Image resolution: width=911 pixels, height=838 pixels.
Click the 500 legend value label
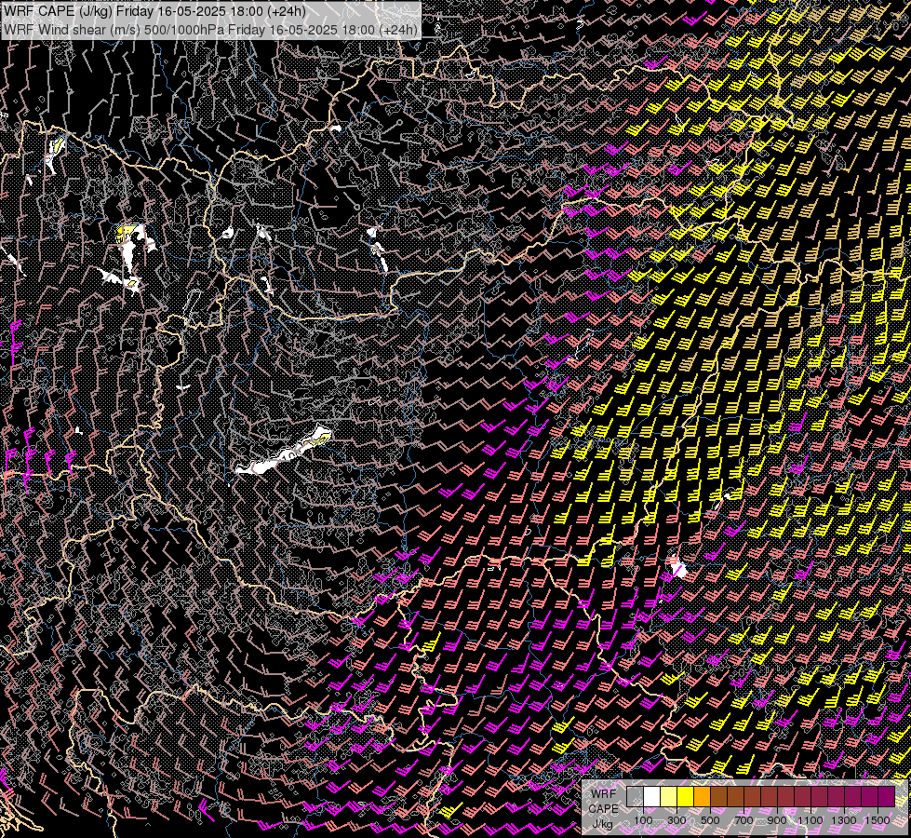click(x=710, y=820)
